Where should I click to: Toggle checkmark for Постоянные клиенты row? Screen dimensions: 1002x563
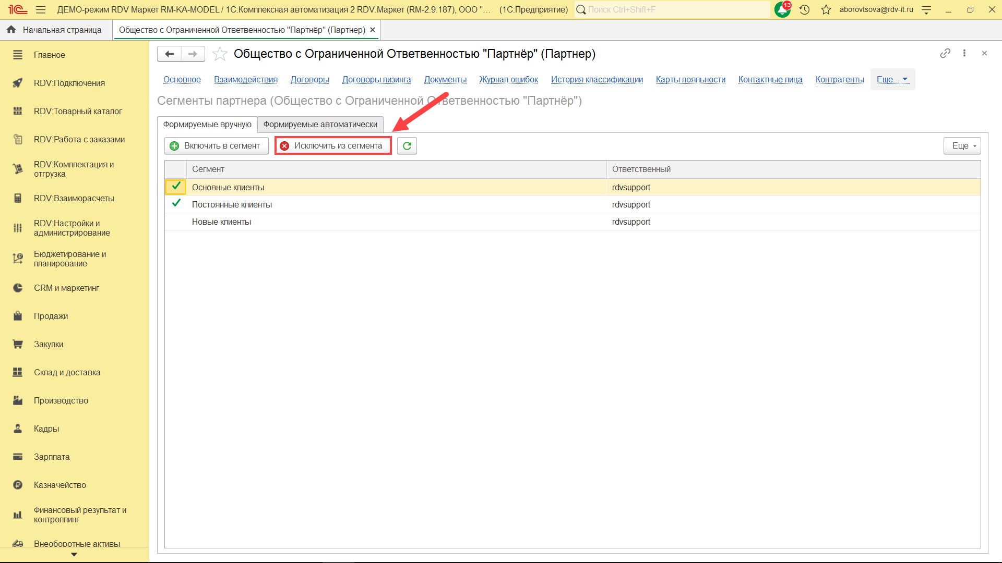[176, 204]
